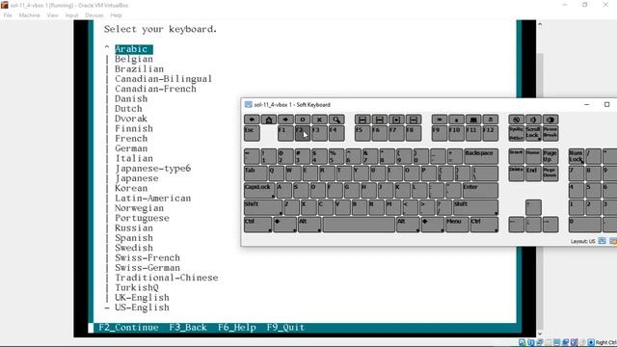
Task: Click the right arrow key on soft keyboard
Action: tap(550, 225)
